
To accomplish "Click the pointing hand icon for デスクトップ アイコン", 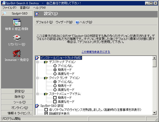I will coord(46,62).
